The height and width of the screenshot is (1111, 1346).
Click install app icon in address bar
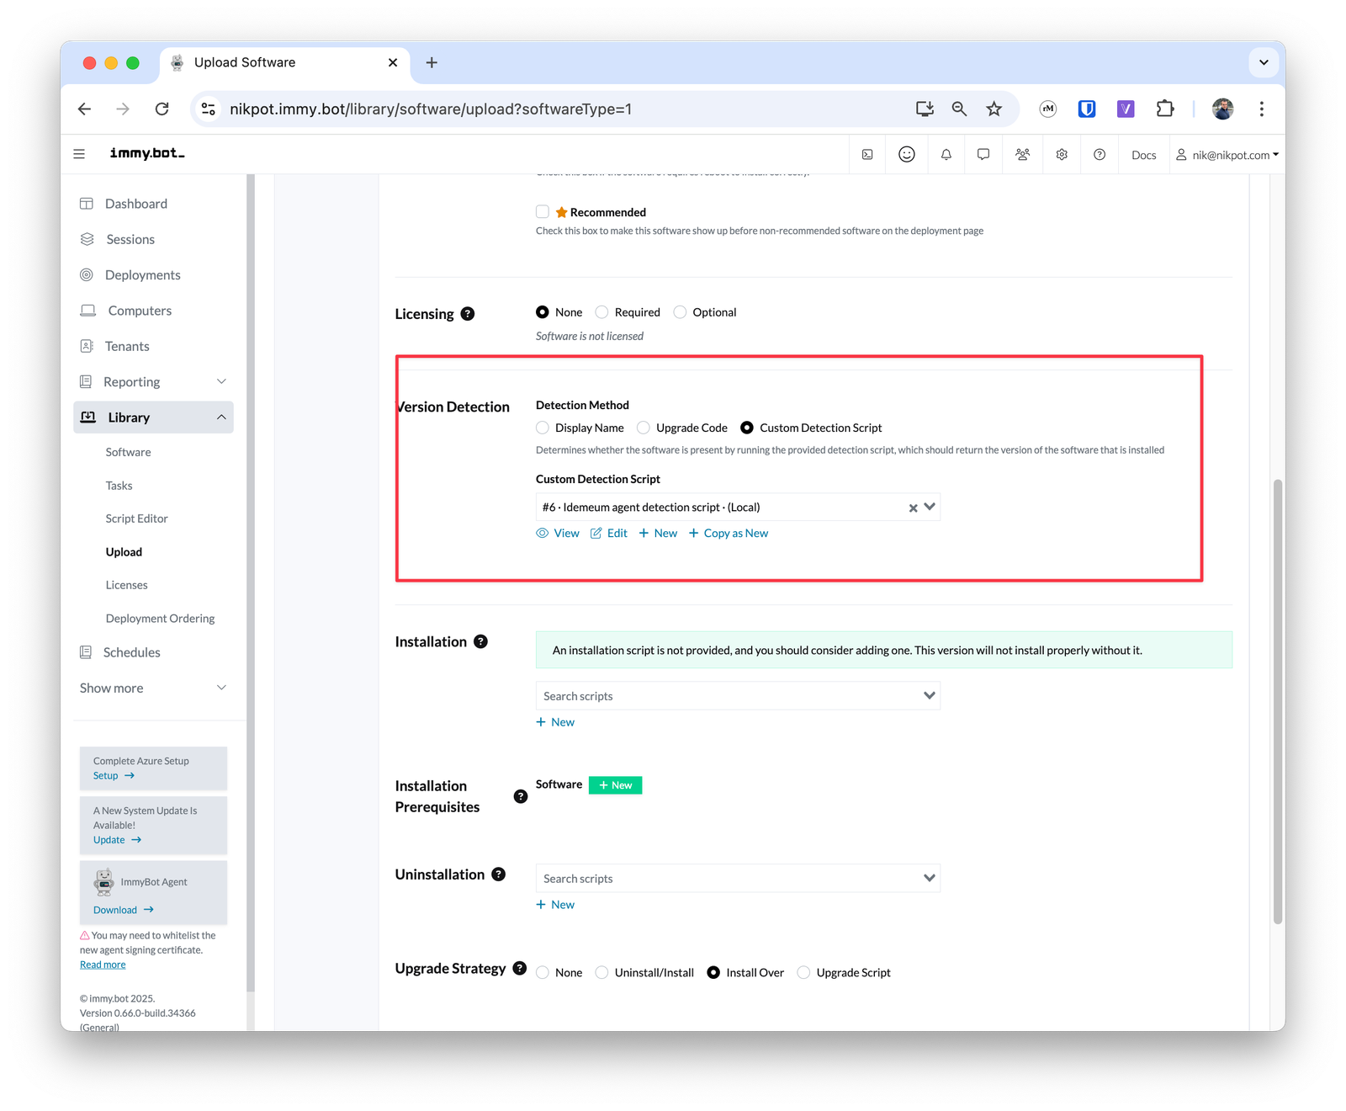coord(925,109)
